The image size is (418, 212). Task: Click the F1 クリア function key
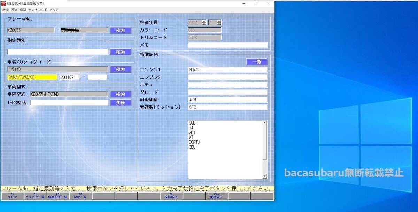click(x=12, y=196)
